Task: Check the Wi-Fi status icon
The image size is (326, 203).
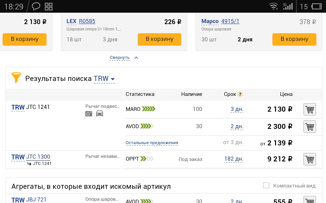Action: tap(274, 6)
